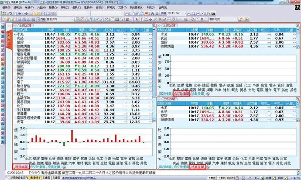The height and width of the screenshot is (180, 301).
Task: Click the round icon beside 上市29類 in left panel
Action: tap(15, 25)
